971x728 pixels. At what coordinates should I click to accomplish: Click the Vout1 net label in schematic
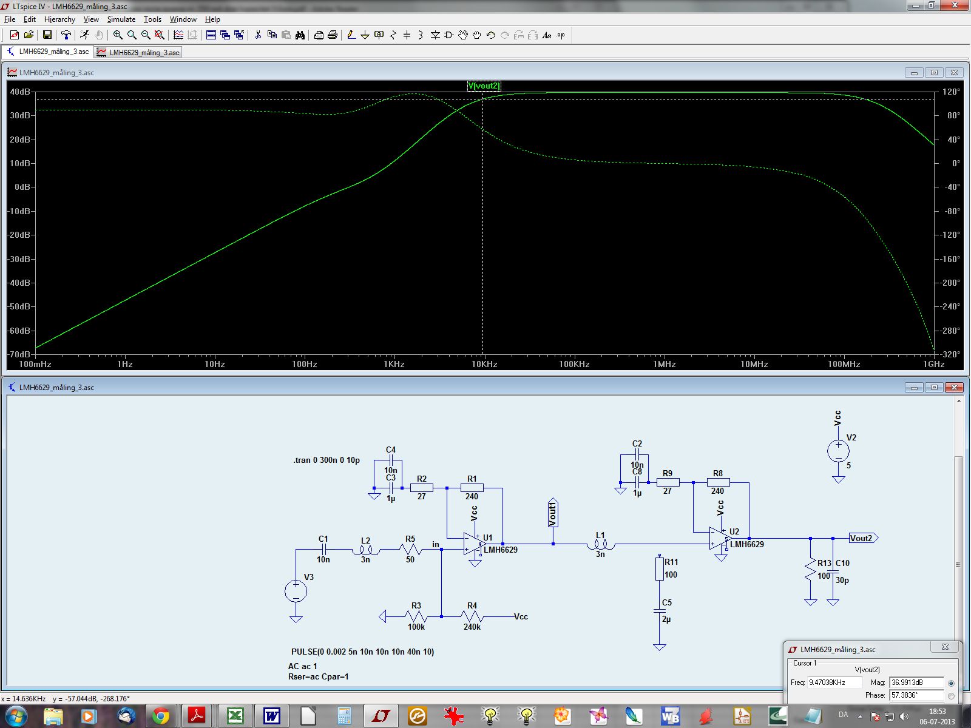pyautogui.click(x=552, y=514)
